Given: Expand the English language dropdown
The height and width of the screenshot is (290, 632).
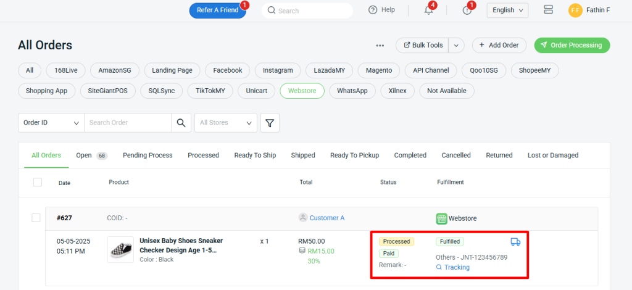Looking at the screenshot, I should (x=507, y=10).
